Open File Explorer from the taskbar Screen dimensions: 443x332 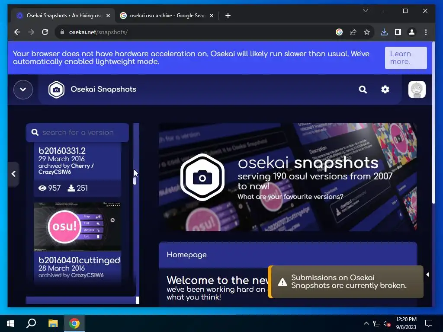point(53,323)
